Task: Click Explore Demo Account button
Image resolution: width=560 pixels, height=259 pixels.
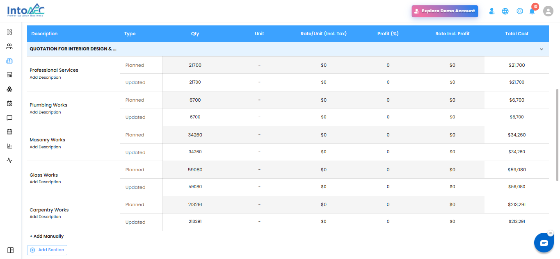Action: [445, 11]
